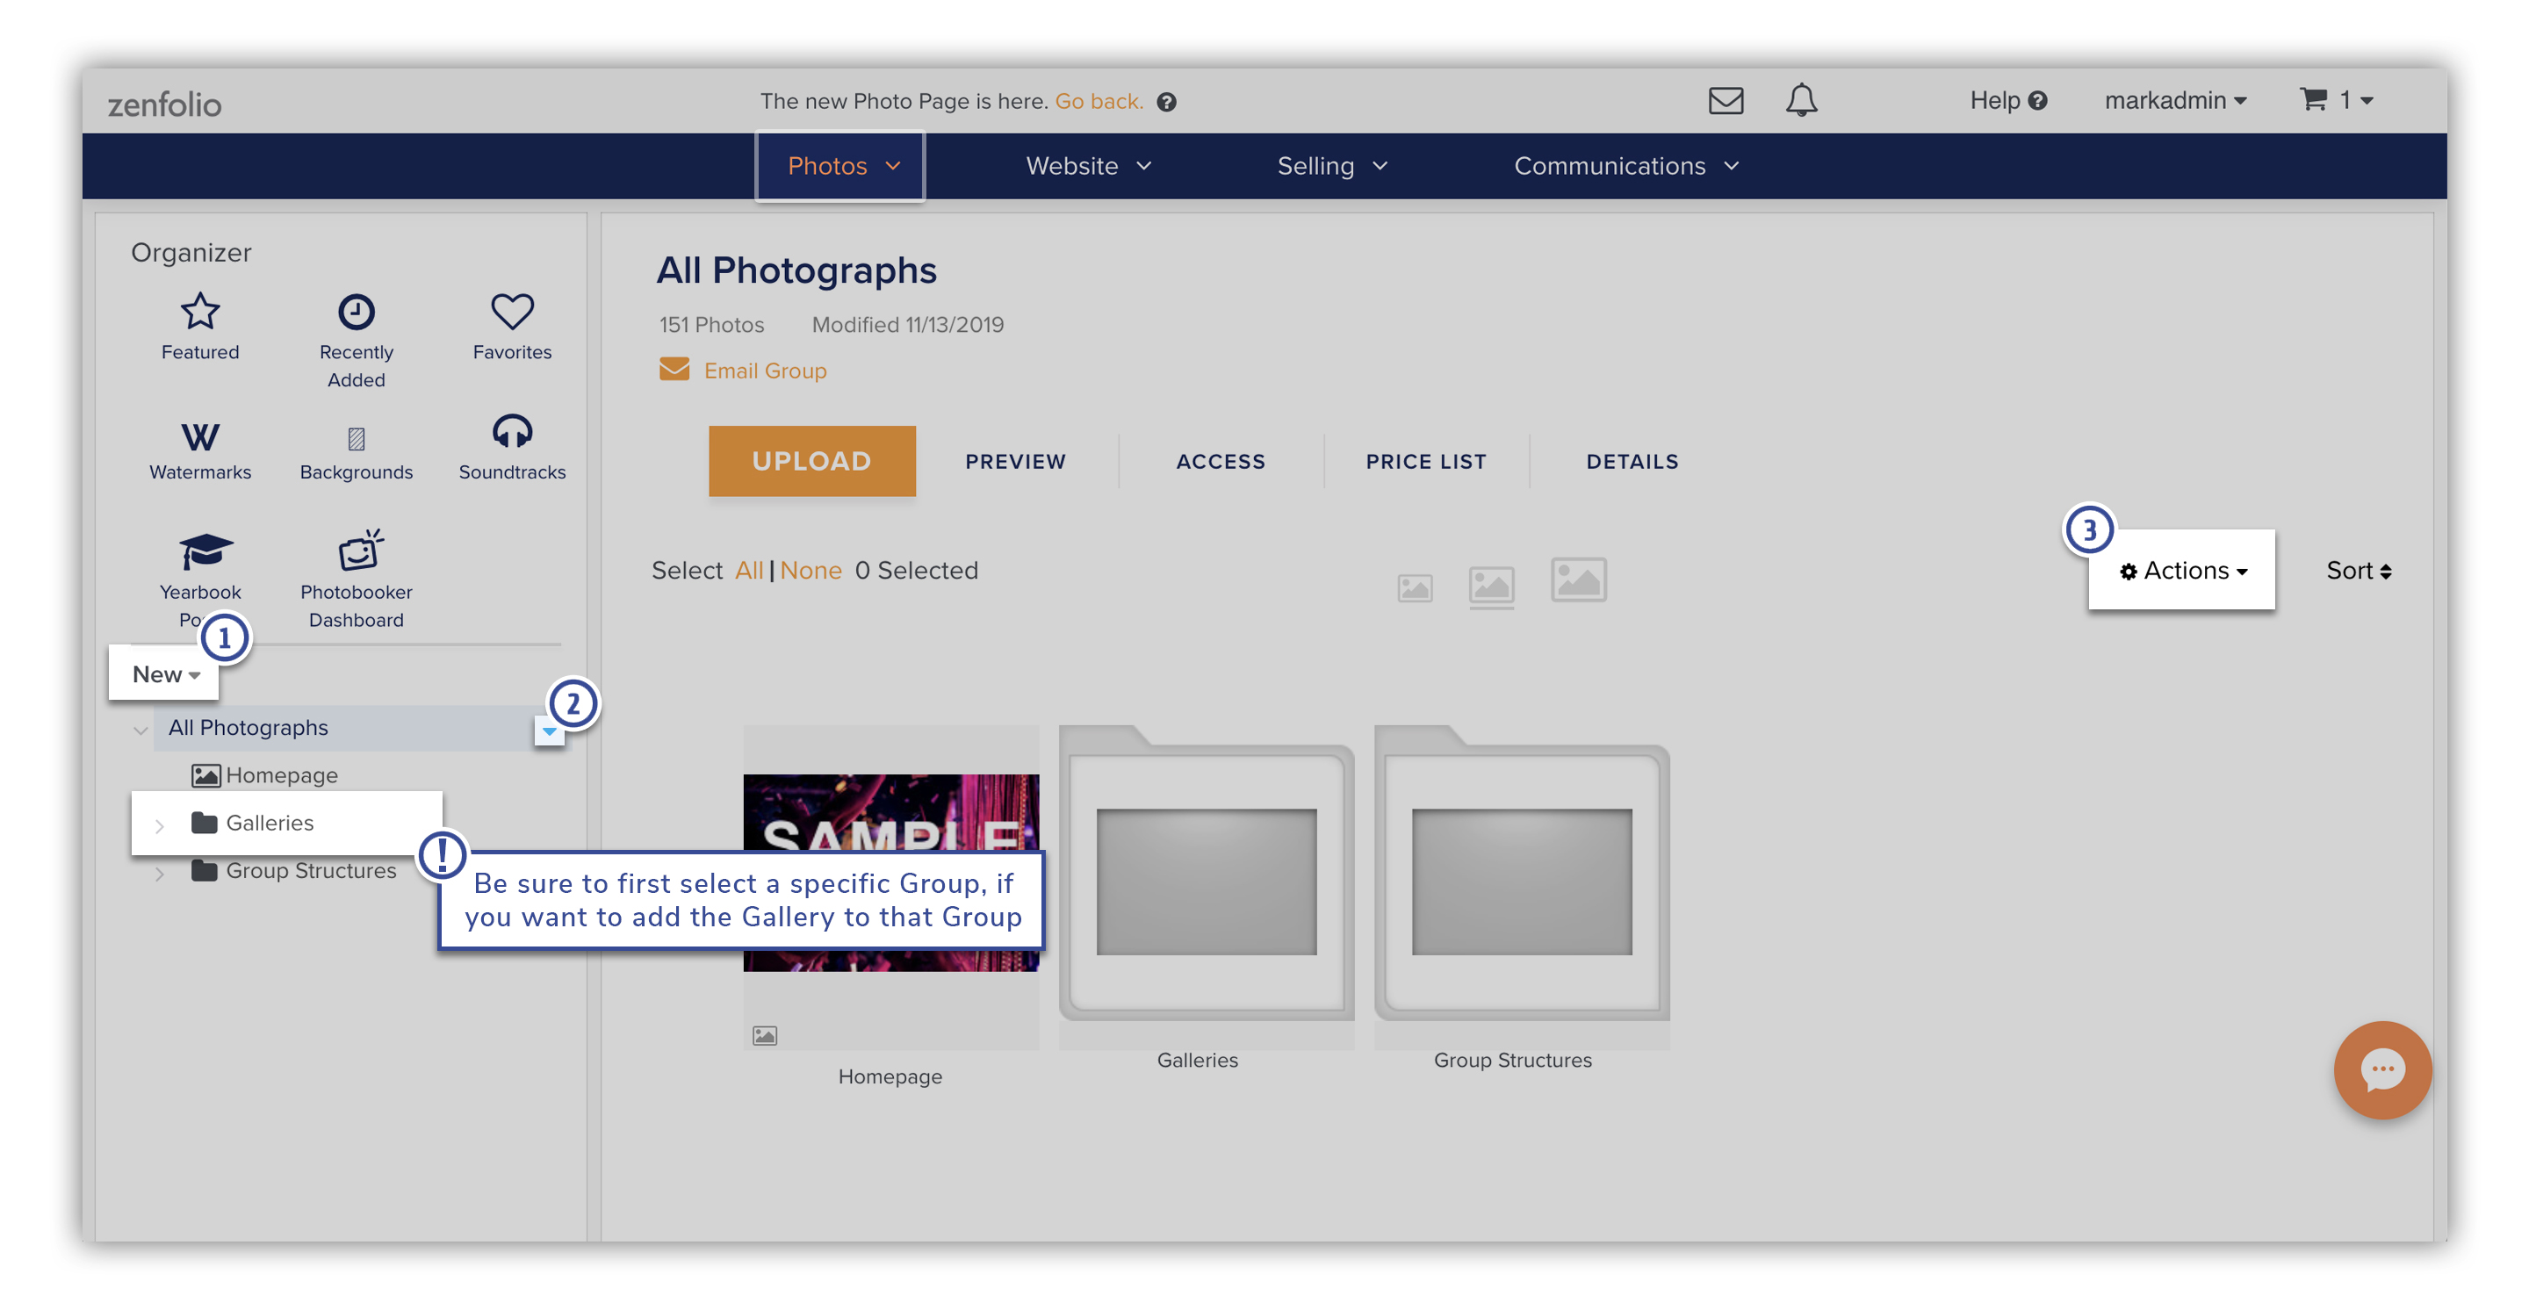Click the UPLOAD button
Screen dimensions: 2529x1310
pyautogui.click(x=812, y=461)
